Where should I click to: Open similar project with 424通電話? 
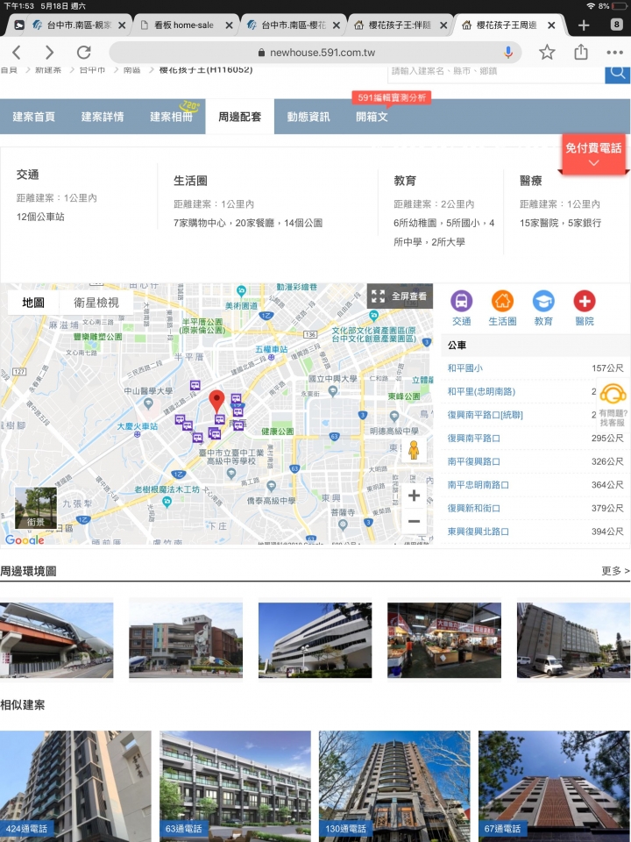point(75,786)
